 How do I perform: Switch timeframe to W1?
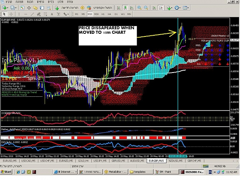123,14
